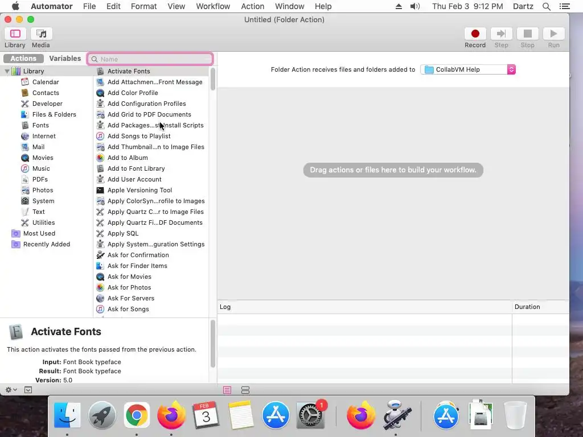Select the Internet category
This screenshot has width=583, height=437.
click(44, 136)
